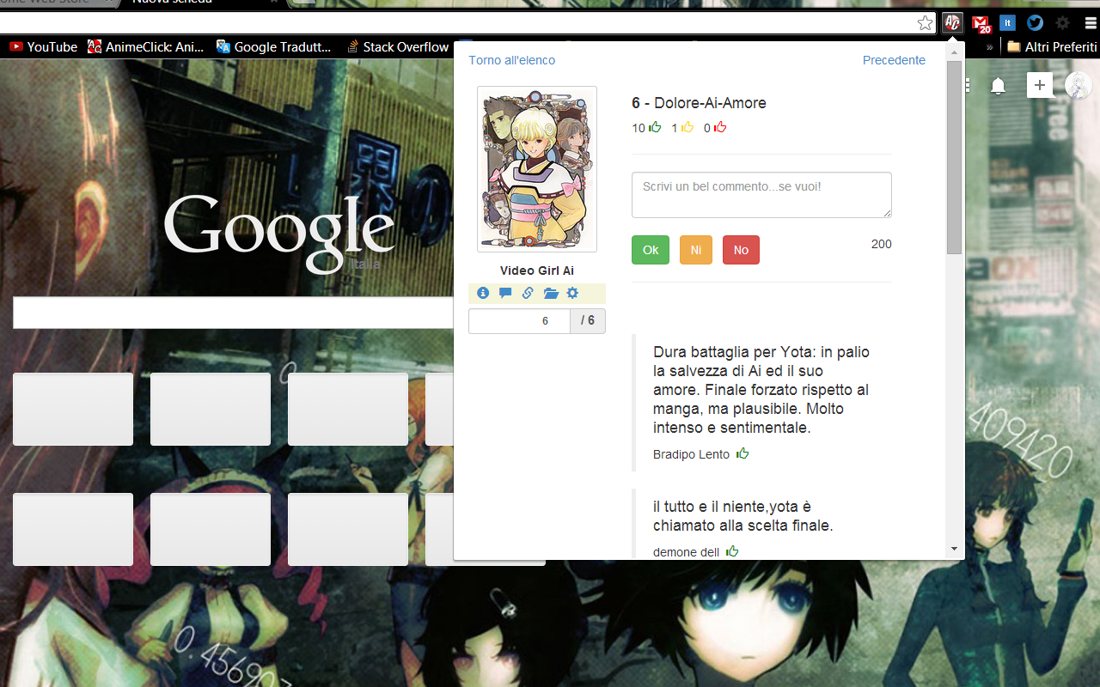Vote Ni on this episode
This screenshot has width=1100, height=687.
(x=695, y=250)
